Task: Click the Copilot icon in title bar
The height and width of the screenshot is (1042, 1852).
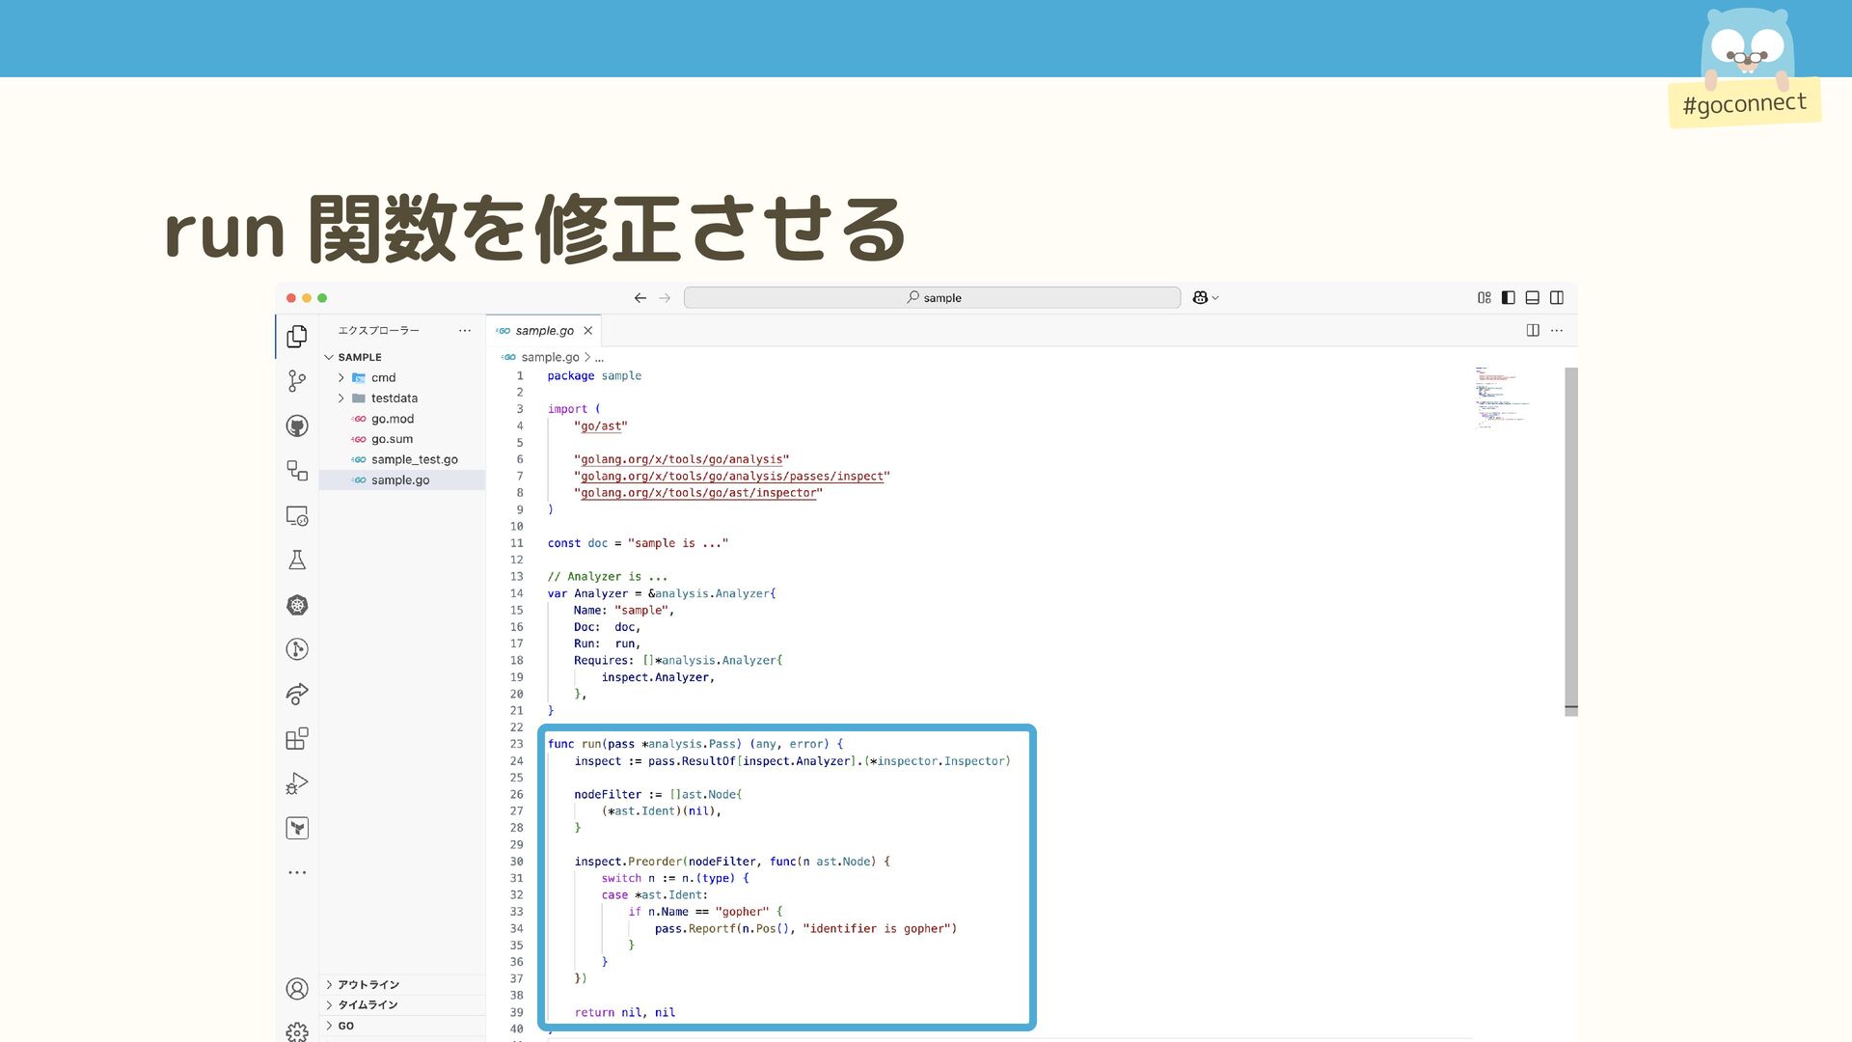Action: 1200,298
